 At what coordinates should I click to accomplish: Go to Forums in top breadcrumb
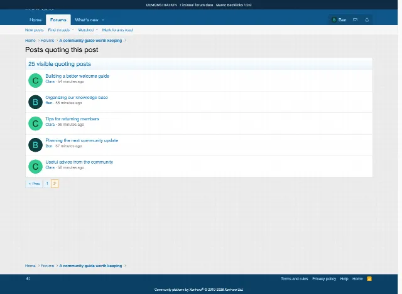(48, 40)
